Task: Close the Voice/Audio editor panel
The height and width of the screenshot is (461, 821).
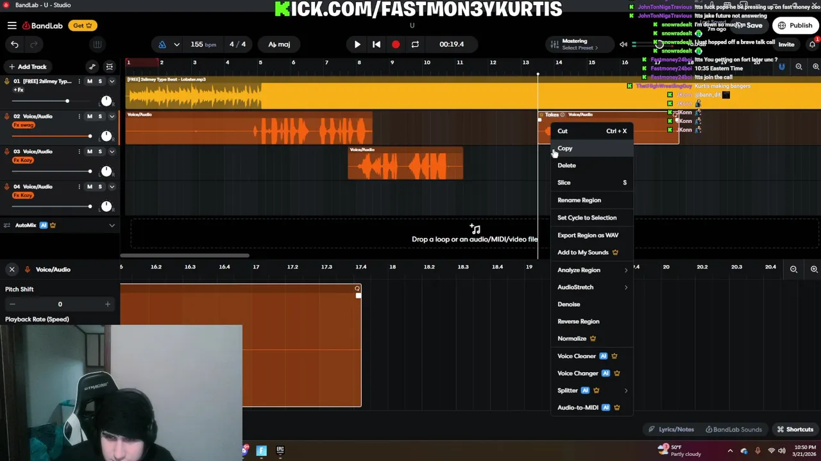Action: (12, 270)
